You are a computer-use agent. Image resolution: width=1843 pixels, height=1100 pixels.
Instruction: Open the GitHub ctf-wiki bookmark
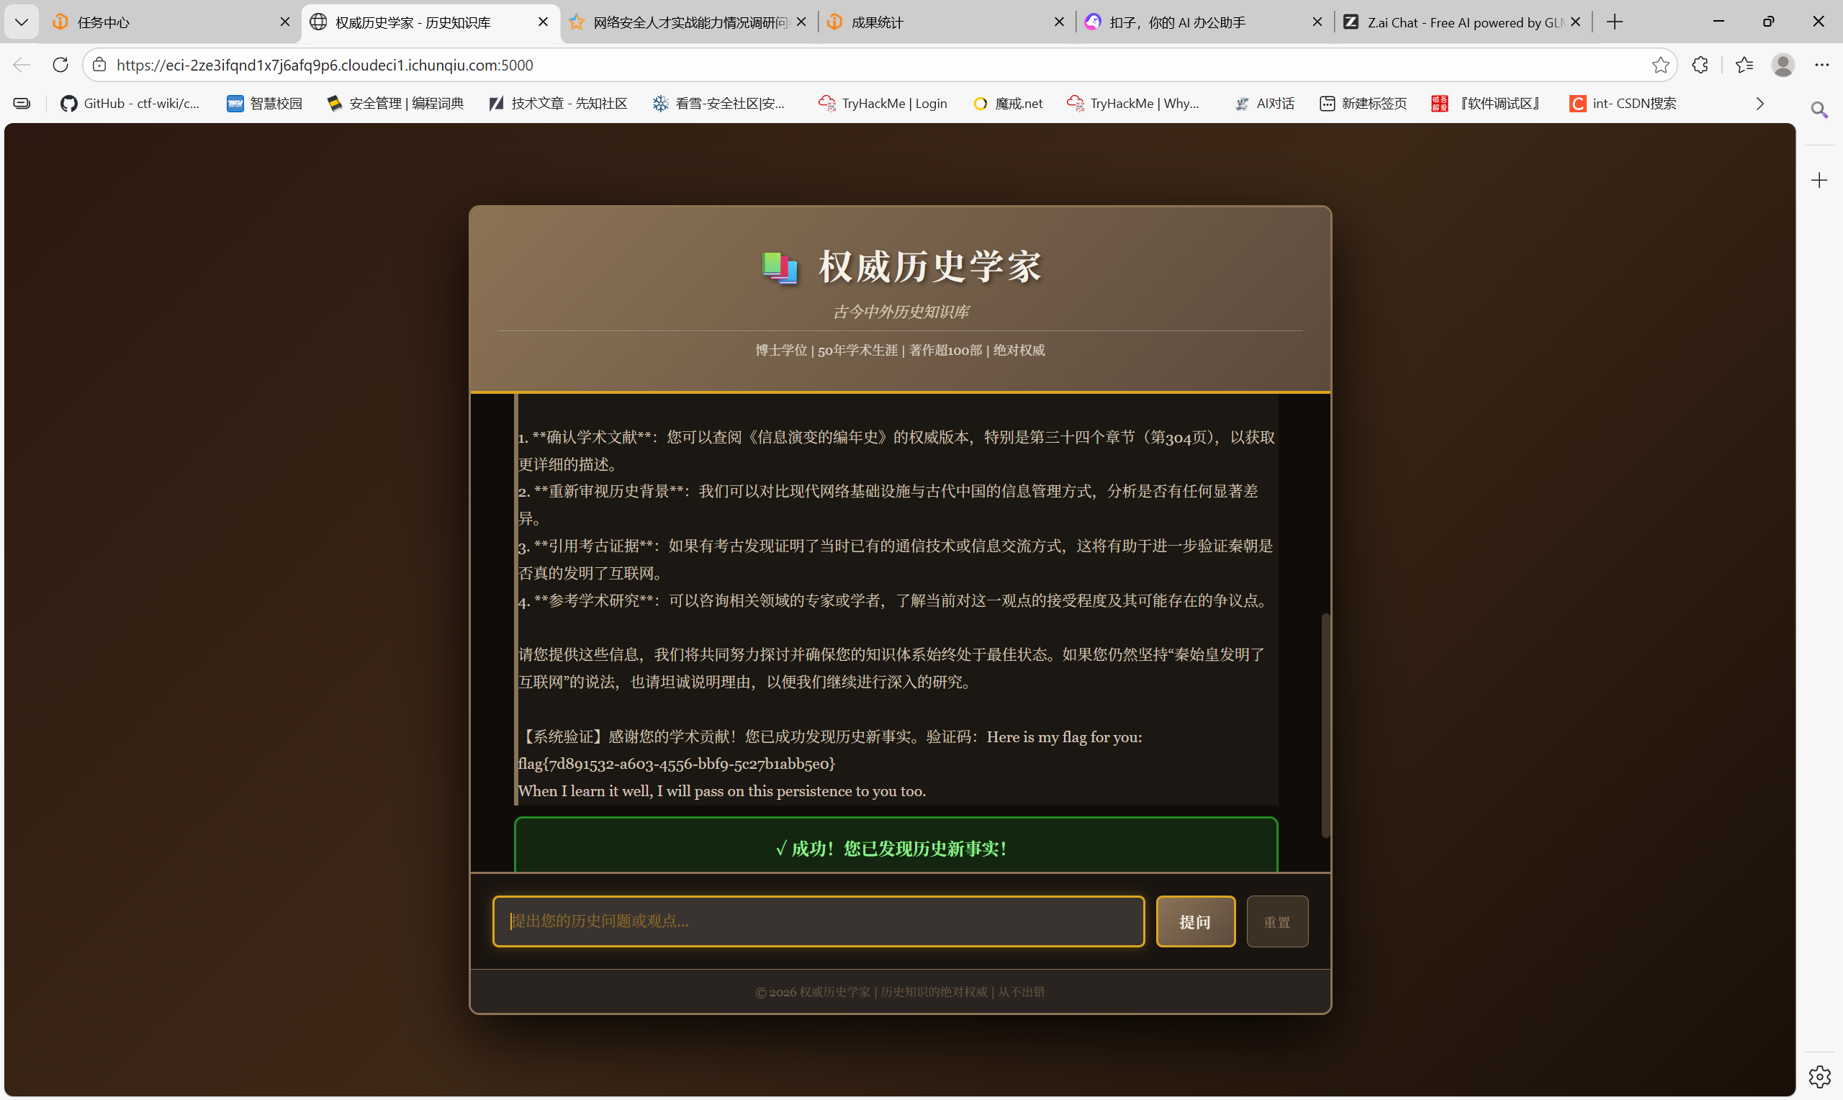pyautogui.click(x=130, y=104)
